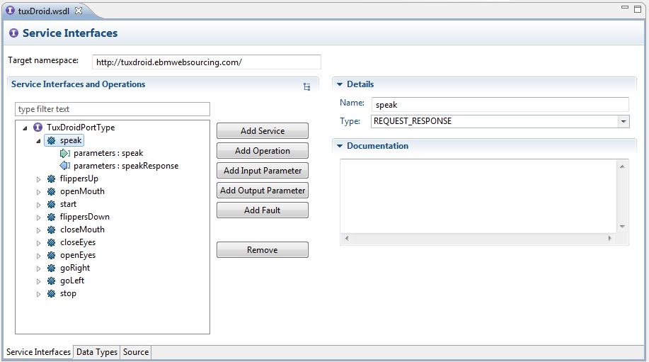Expand the flippersDown operation node
Viewport: 649px width, 362px height.
coord(39,217)
